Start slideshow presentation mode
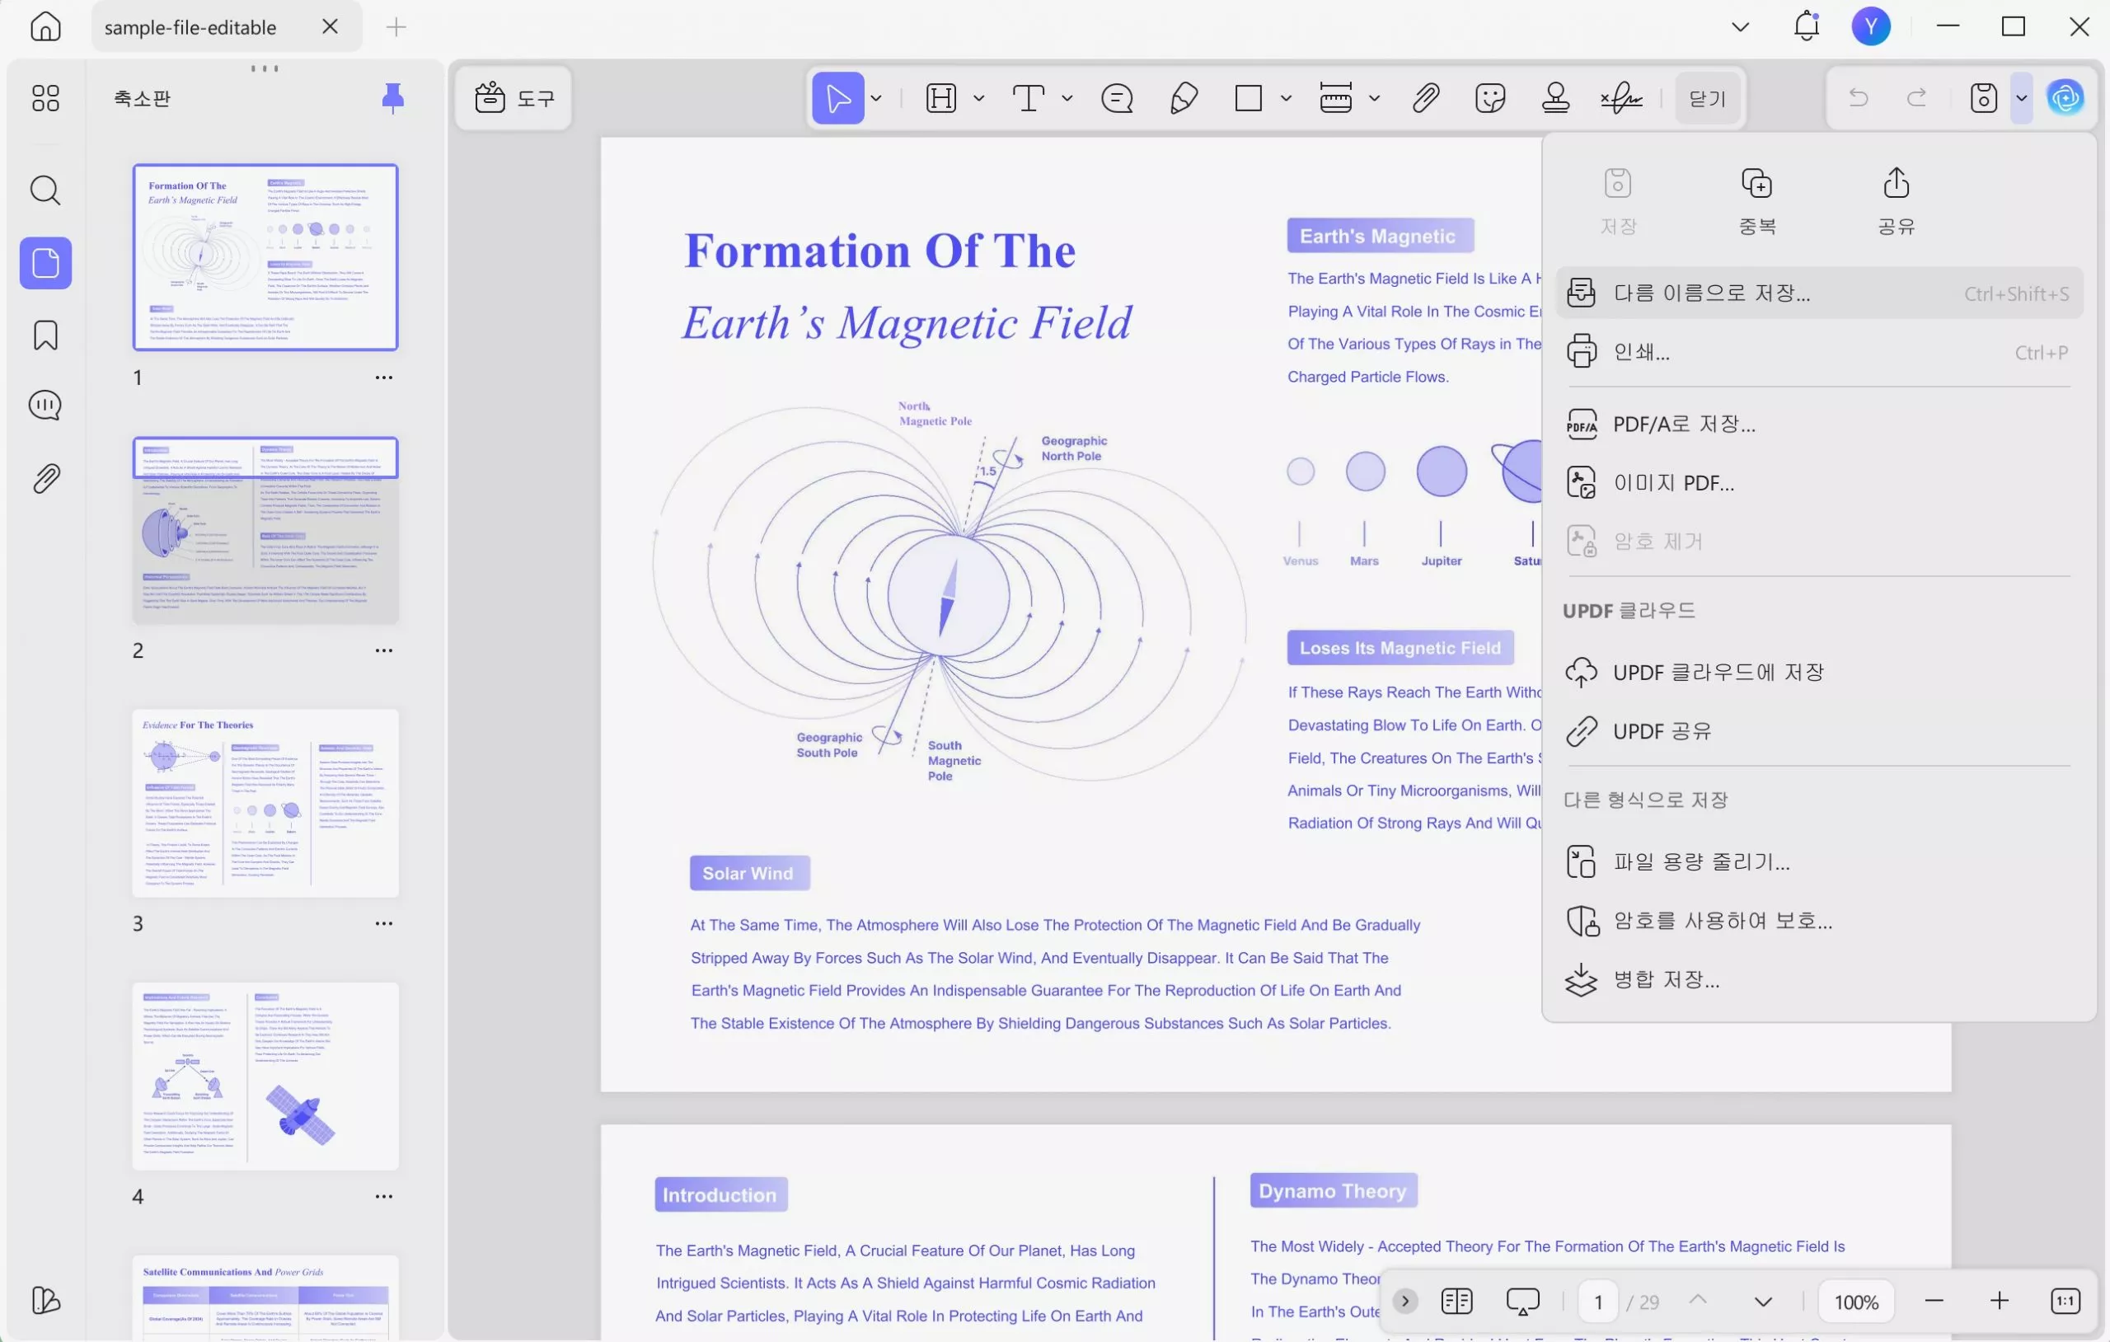The height and width of the screenshot is (1342, 2110). coord(1523,1302)
